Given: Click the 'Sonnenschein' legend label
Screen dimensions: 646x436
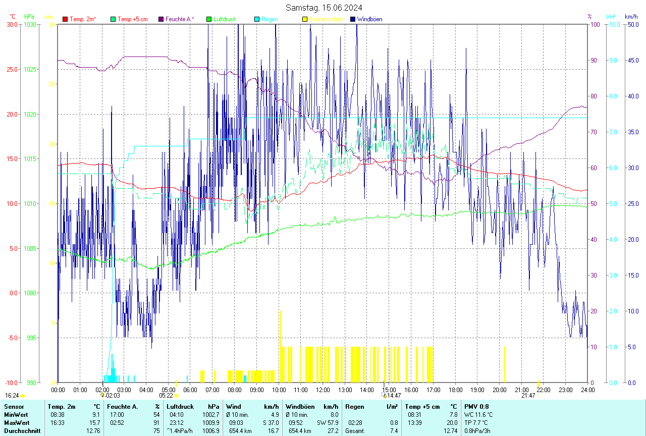Looking at the screenshot, I should pos(327,19).
